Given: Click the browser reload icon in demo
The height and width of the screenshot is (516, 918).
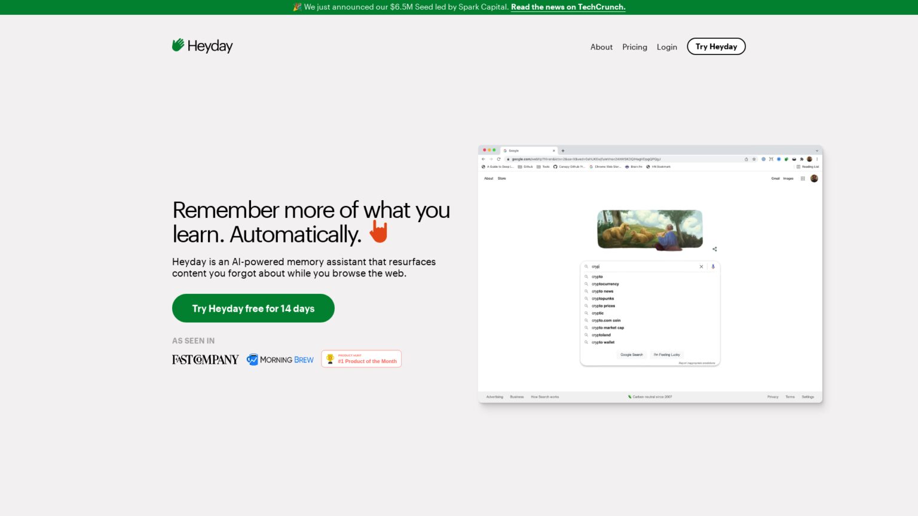Looking at the screenshot, I should (x=498, y=159).
